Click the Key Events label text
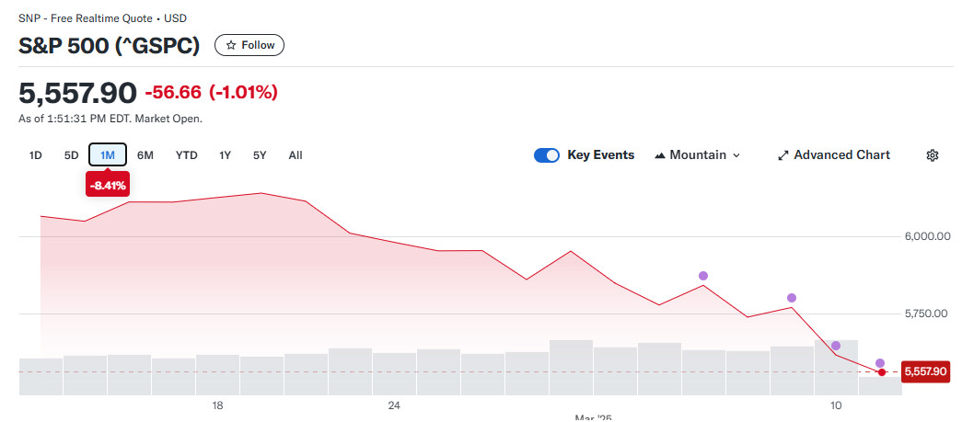The height and width of the screenshot is (422, 962). point(600,155)
